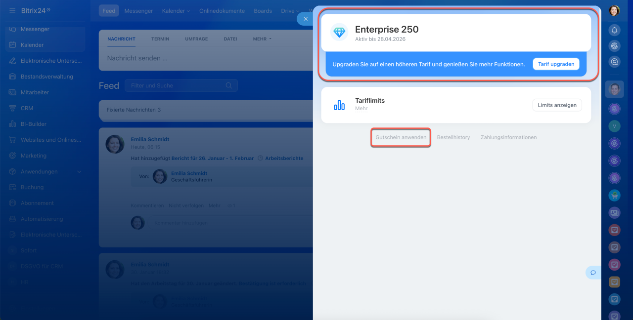Close the tariff side panel with X
633x320 pixels.
click(x=306, y=19)
